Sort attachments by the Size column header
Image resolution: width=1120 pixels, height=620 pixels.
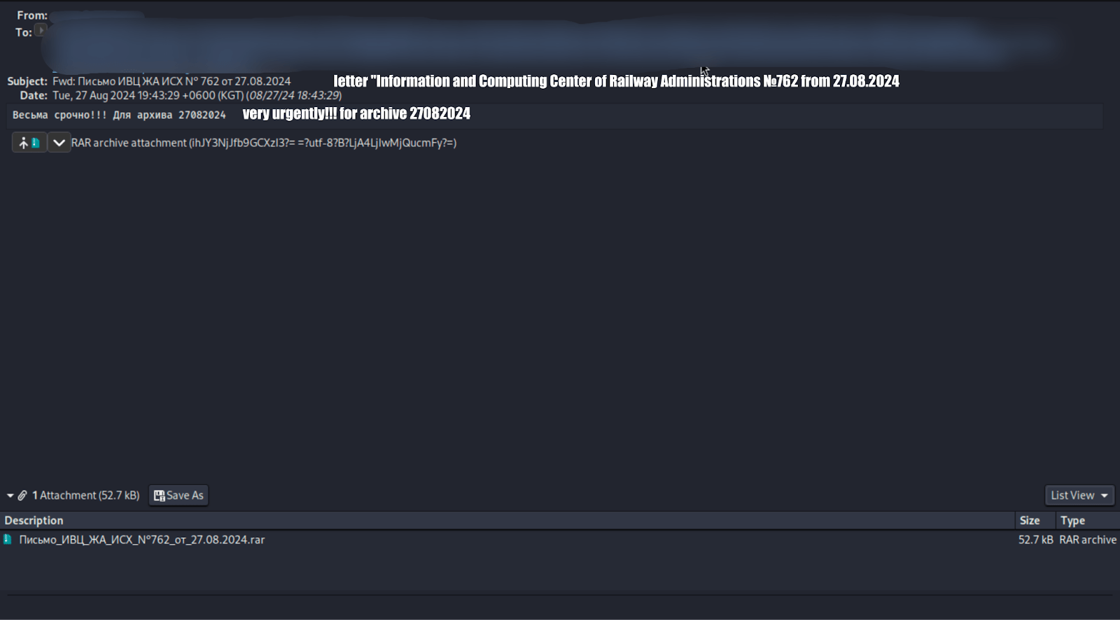(x=1029, y=520)
